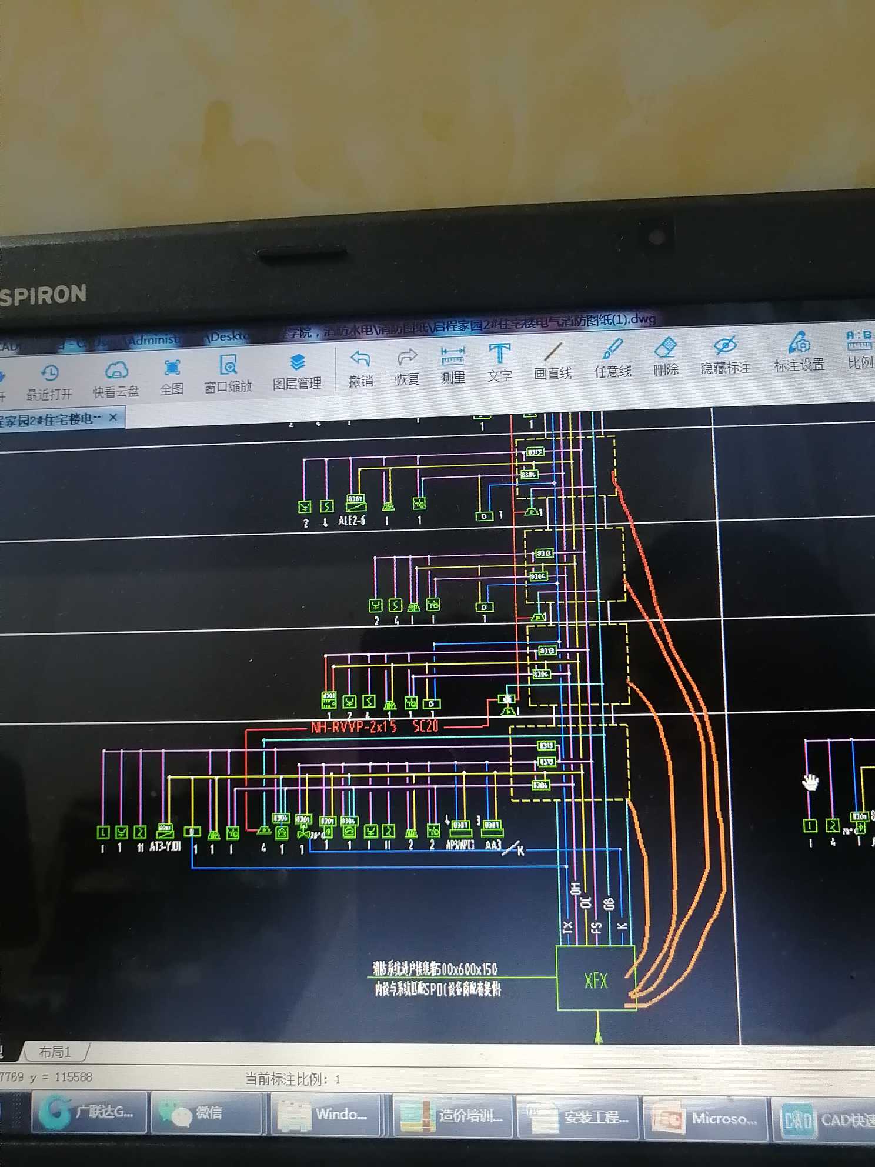Click the XFX box in the drawing

[x=596, y=978]
